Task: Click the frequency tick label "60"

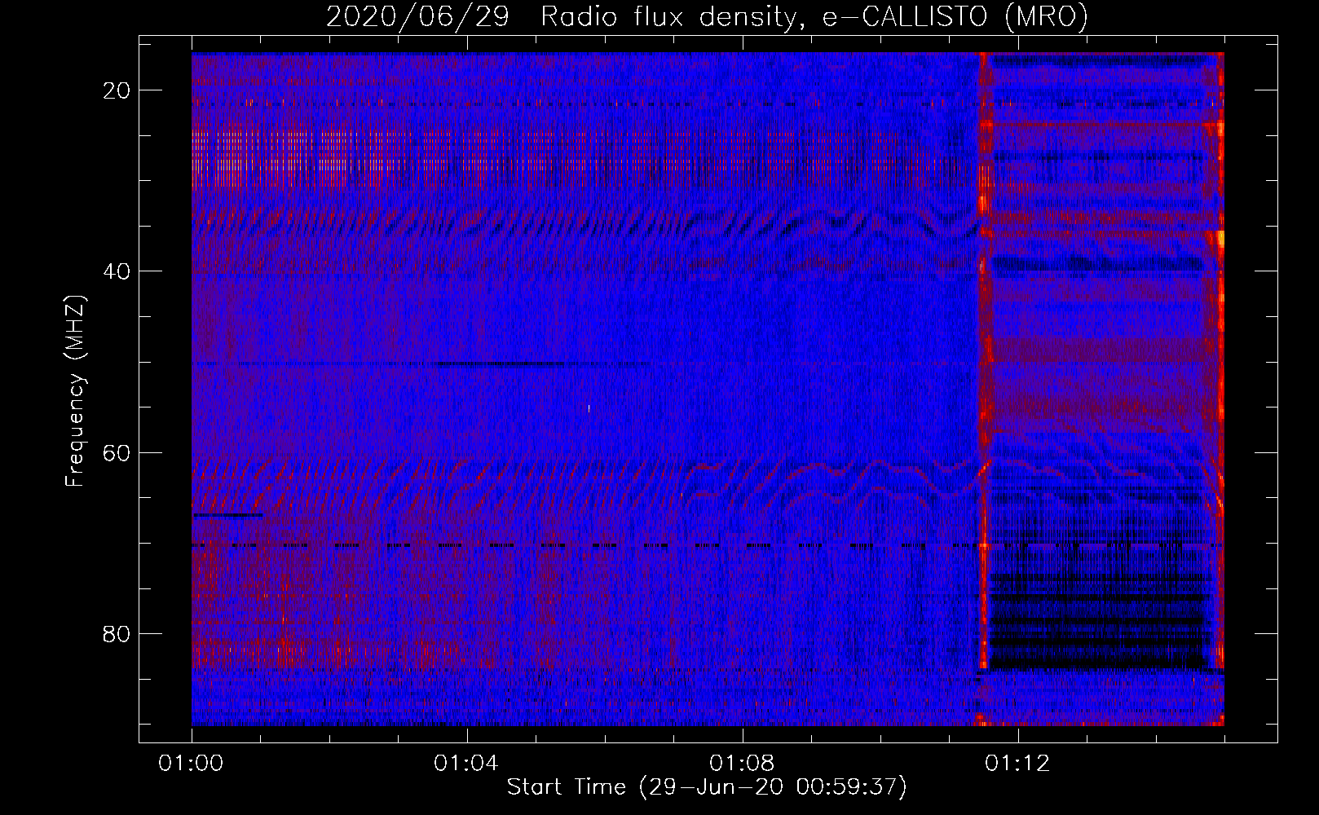Action: pyautogui.click(x=117, y=452)
